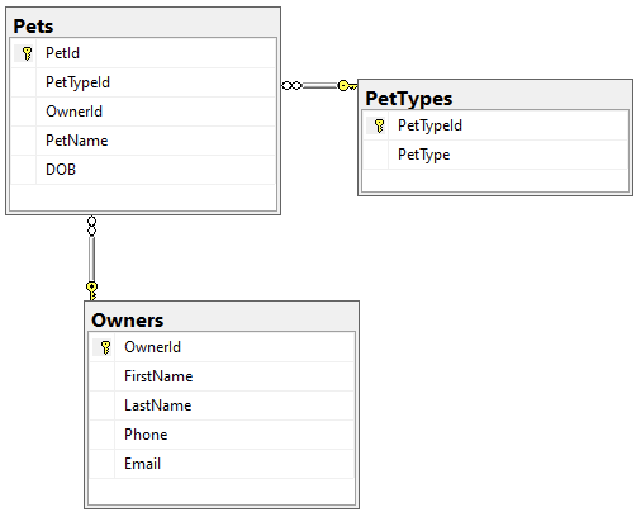Screen dimensions: 641x517
Task: Select the many-side symbol above the Owners table
Action: (92, 223)
